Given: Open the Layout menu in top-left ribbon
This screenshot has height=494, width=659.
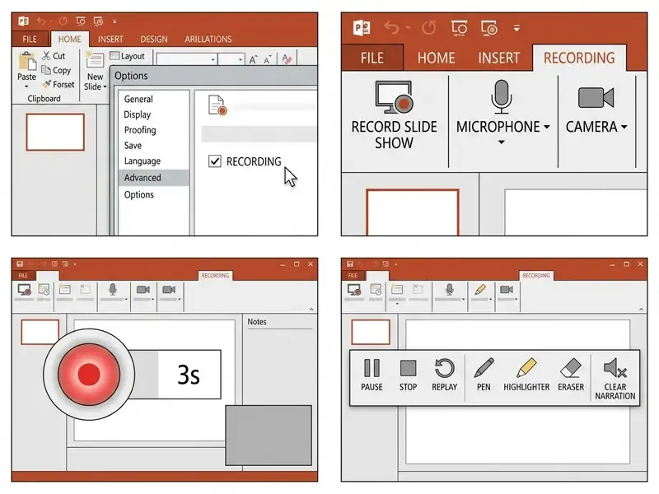Looking at the screenshot, I should [x=127, y=56].
